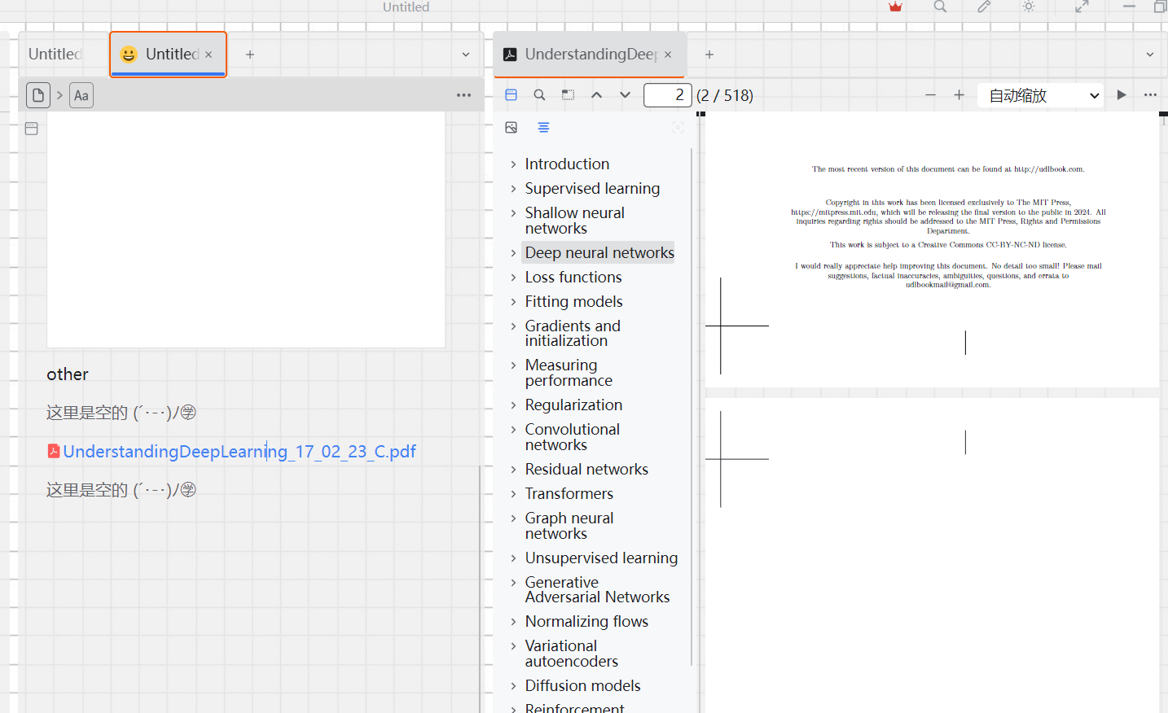The image size is (1168, 713).
Task: Expand the Introduction outline chapter
Action: tap(513, 164)
